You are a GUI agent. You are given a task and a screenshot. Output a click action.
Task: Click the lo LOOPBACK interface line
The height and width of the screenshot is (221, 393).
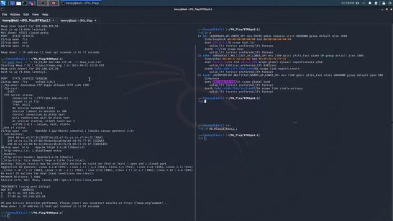pos(273,36)
